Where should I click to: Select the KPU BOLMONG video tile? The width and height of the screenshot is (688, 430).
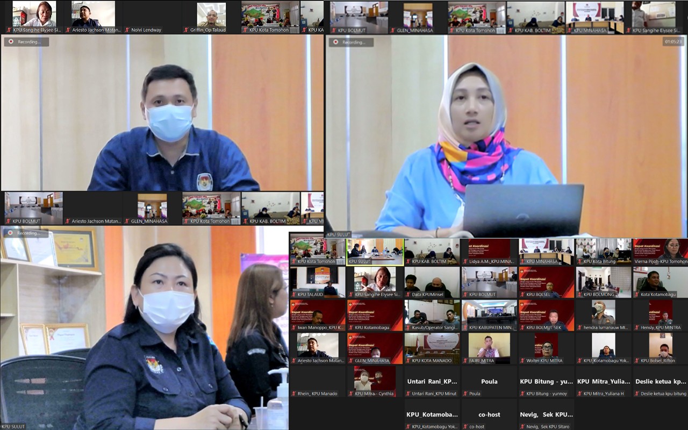[x=603, y=281]
